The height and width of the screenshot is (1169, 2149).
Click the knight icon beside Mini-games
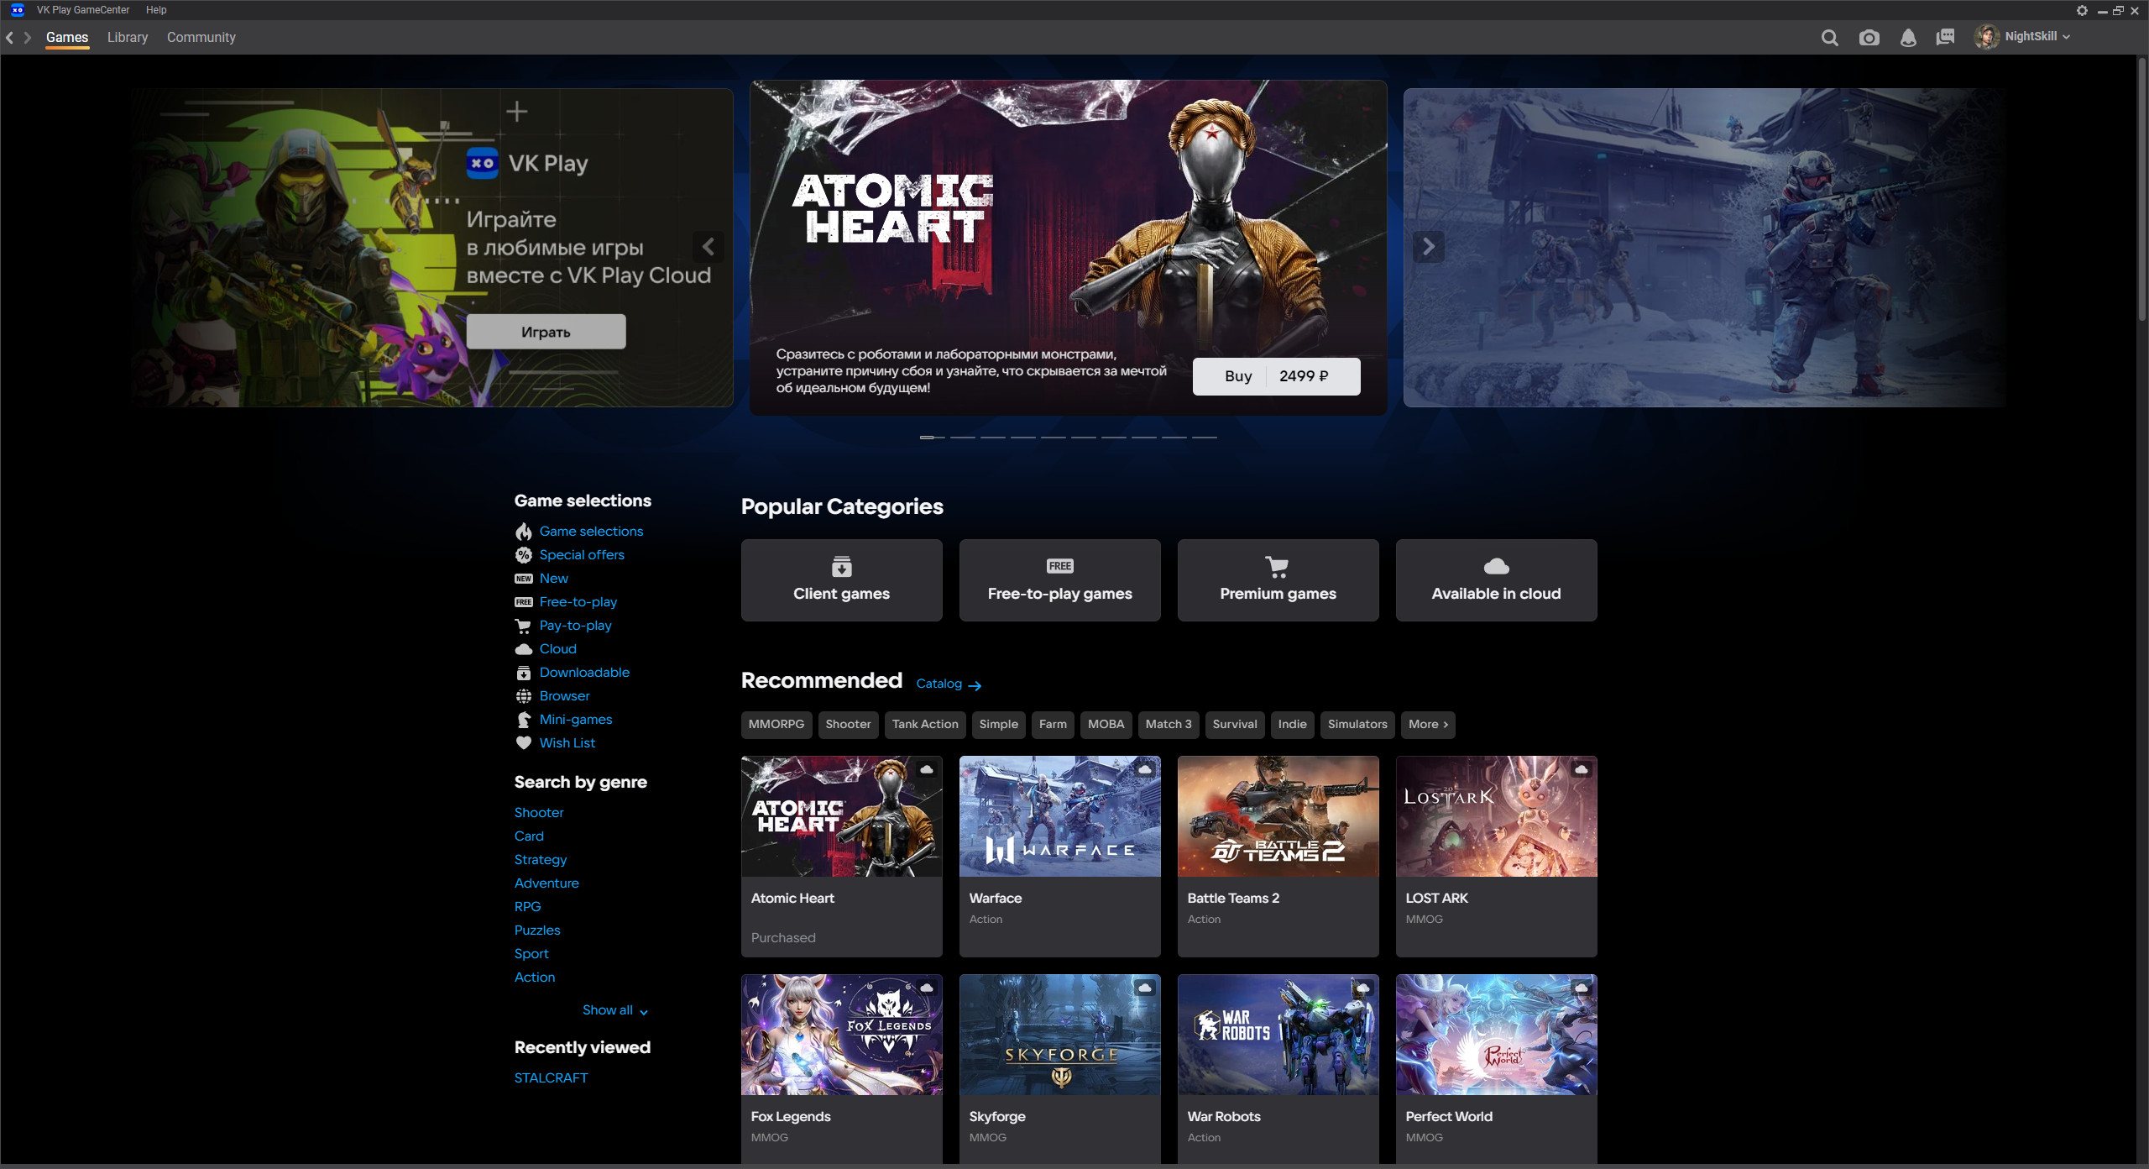point(524,720)
